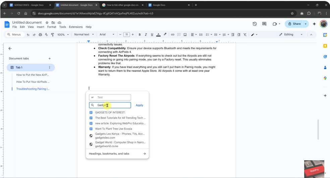Add a new document tab plus icon
This screenshot has height=178, width=330.
pyautogui.click(x=49, y=59)
